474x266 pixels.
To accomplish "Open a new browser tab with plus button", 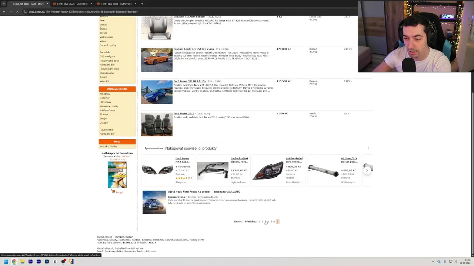I will point(142,4).
